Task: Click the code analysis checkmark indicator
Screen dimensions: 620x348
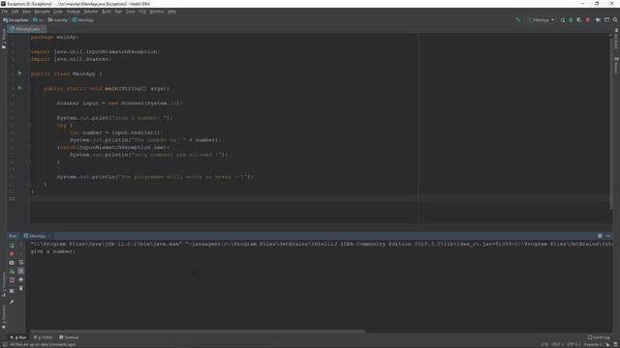Action: [610, 36]
